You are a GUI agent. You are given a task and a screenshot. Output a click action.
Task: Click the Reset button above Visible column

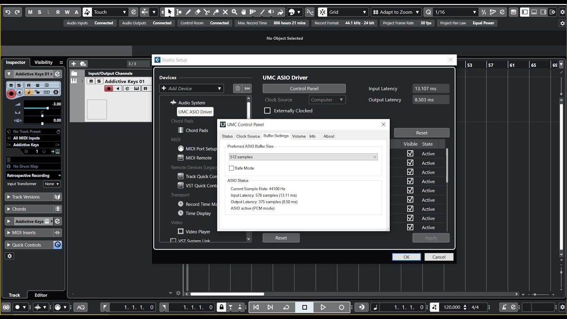coord(422,133)
